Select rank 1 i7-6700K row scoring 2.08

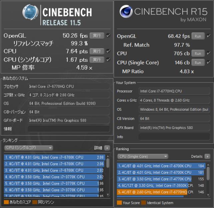click(x=55, y=157)
